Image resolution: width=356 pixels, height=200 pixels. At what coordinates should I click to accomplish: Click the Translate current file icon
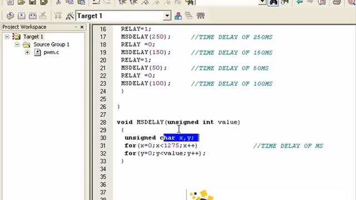pos(10,16)
